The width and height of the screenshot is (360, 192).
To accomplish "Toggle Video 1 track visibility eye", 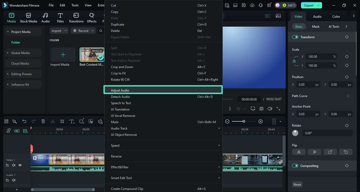I will (x=20, y=165).
